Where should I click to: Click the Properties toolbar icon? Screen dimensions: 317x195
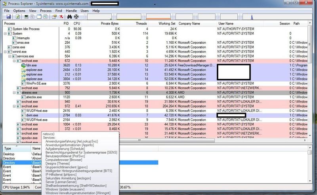[x=52, y=17]
